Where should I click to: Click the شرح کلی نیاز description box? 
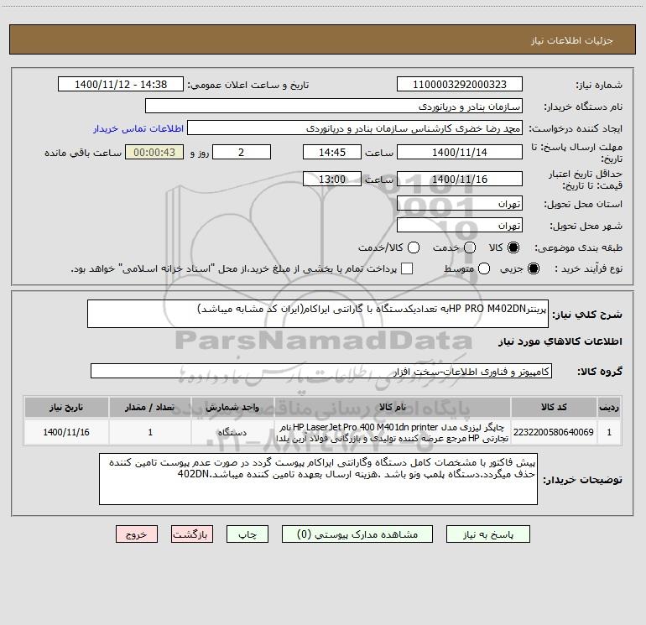coord(318,314)
